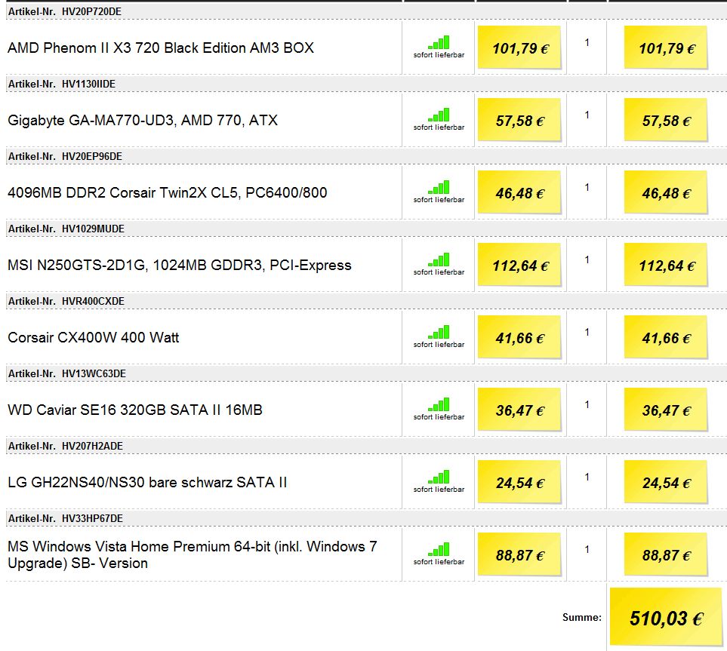Click quantity 1 in Corsair CX400W row
Image resolution: width=727 pixels, height=651 pixels.
[x=587, y=332]
